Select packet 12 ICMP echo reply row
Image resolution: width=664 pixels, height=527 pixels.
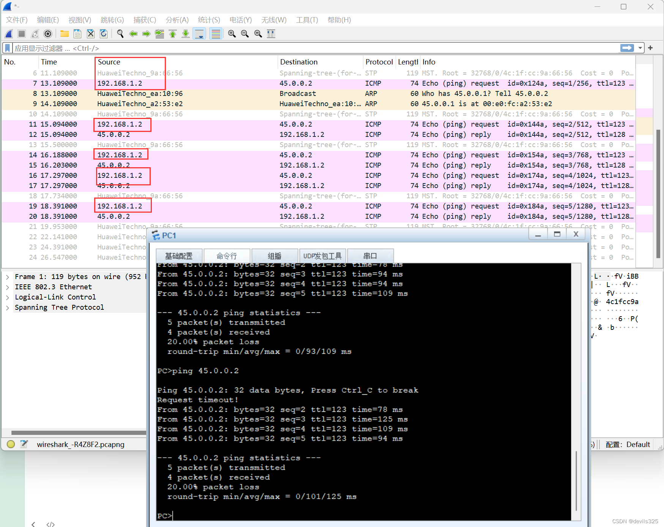pyautogui.click(x=319, y=135)
